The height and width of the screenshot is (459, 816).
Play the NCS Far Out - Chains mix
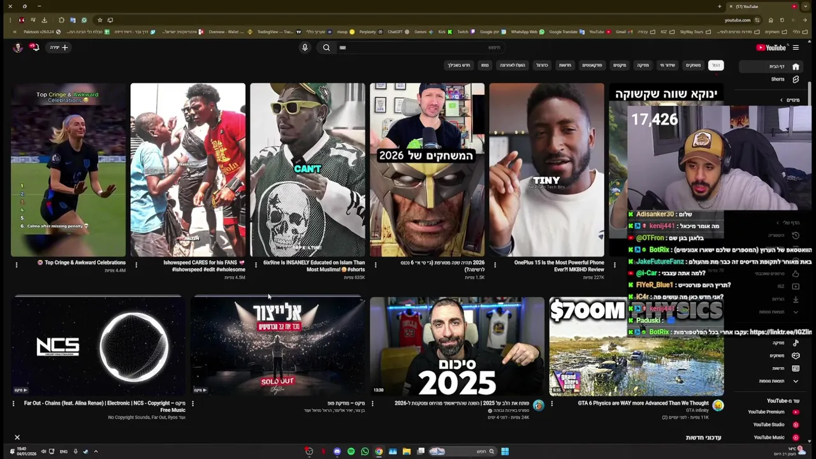pos(98,346)
